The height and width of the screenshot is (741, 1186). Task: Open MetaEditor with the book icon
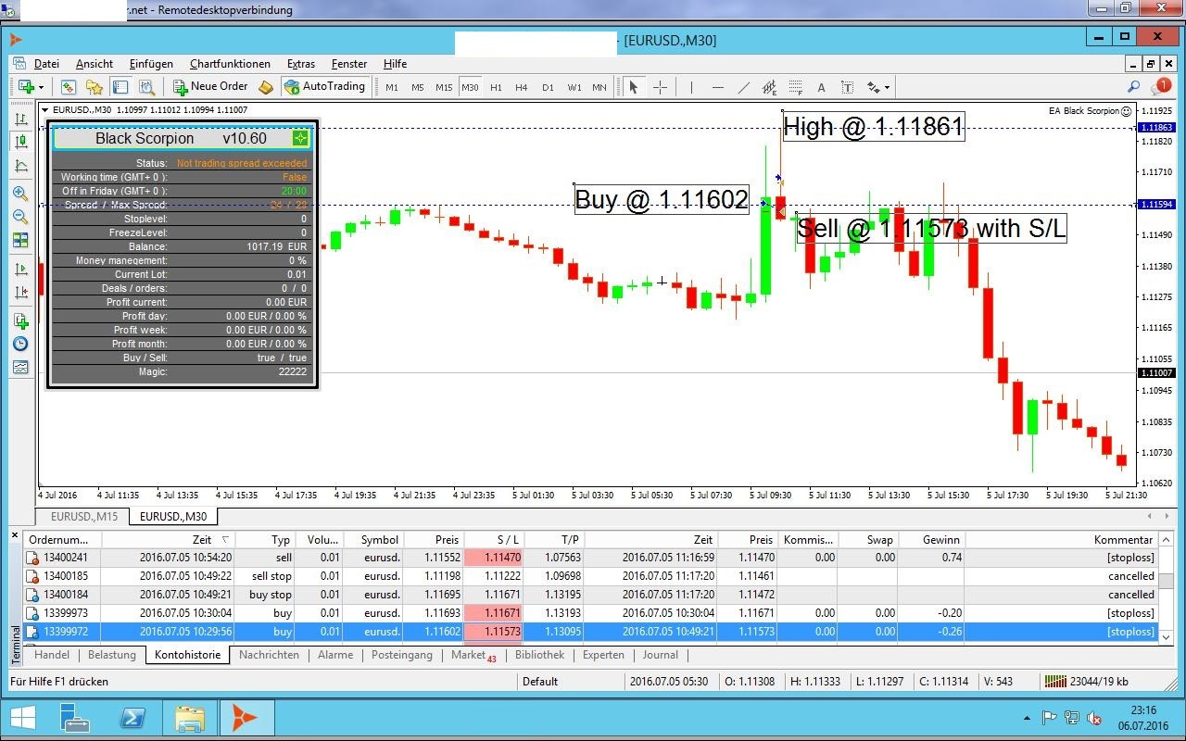pyautogui.click(x=266, y=87)
